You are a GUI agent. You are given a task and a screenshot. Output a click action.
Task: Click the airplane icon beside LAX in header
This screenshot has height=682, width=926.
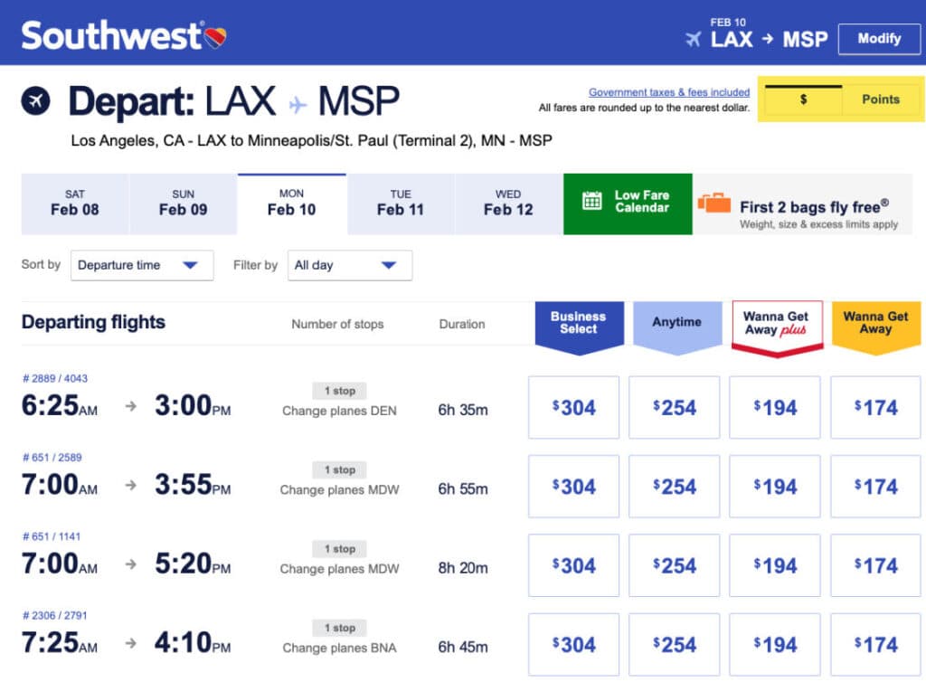(694, 39)
